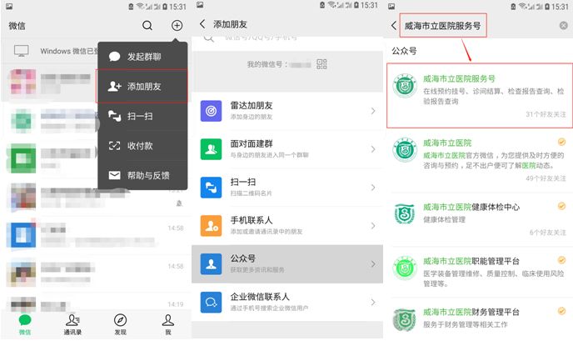Click the 威海市立医院服务号 logo avatar
This screenshot has width=573, height=341.
tap(405, 86)
